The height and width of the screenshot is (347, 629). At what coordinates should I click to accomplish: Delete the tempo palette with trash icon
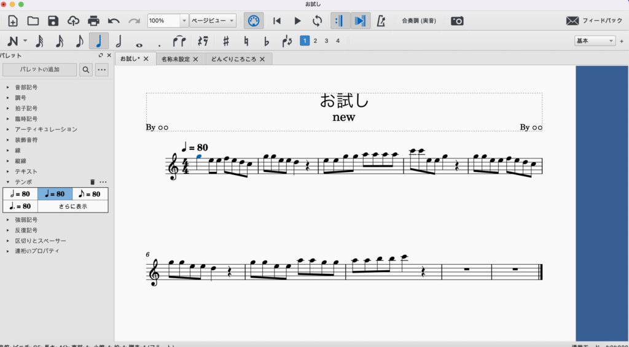tap(92, 182)
